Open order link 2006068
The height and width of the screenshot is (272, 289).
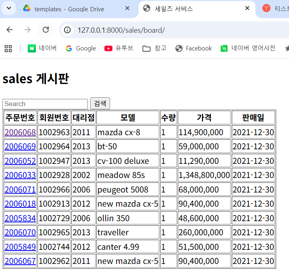coord(20,132)
